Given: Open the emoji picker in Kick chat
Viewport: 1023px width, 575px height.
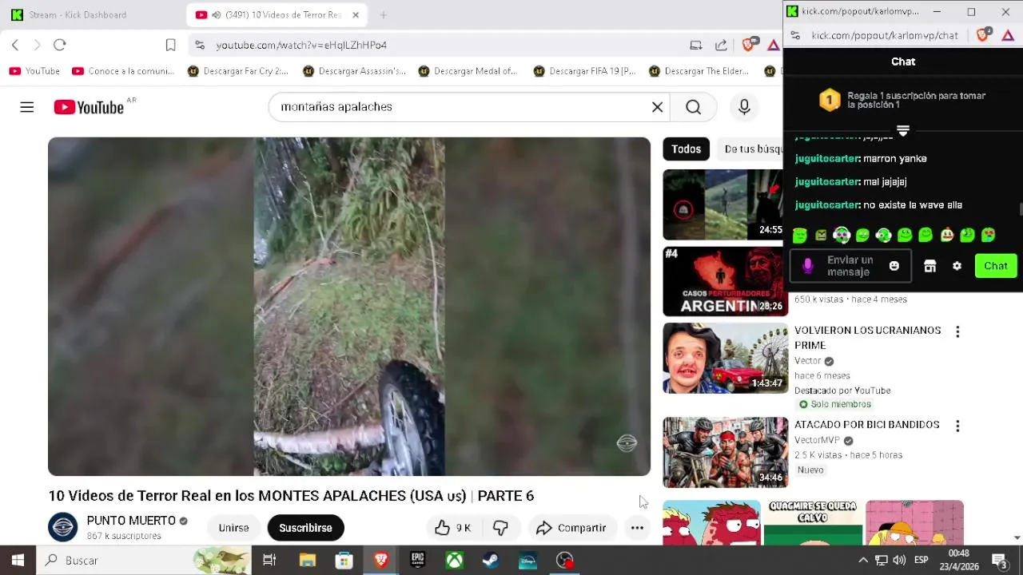Looking at the screenshot, I should 894,266.
